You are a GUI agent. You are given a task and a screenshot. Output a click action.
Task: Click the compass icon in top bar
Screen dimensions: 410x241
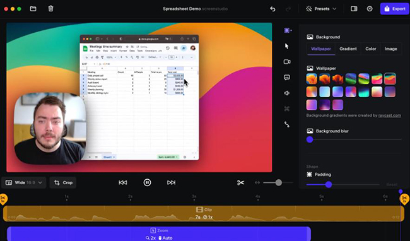click(x=370, y=9)
